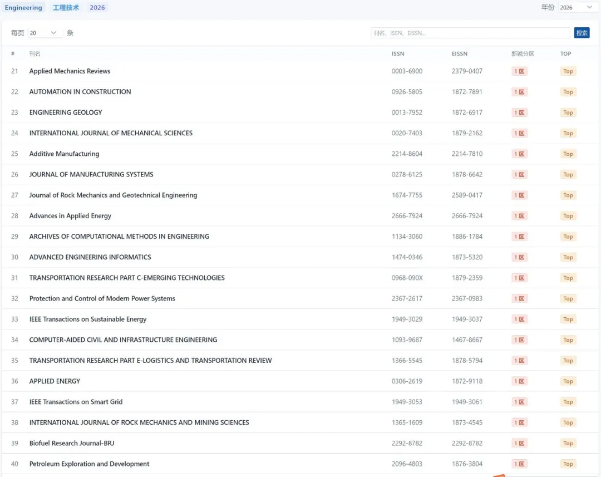
Task: Click the 1区 badge for Biofuel Research Journal-BRJ
Action: click(x=519, y=444)
